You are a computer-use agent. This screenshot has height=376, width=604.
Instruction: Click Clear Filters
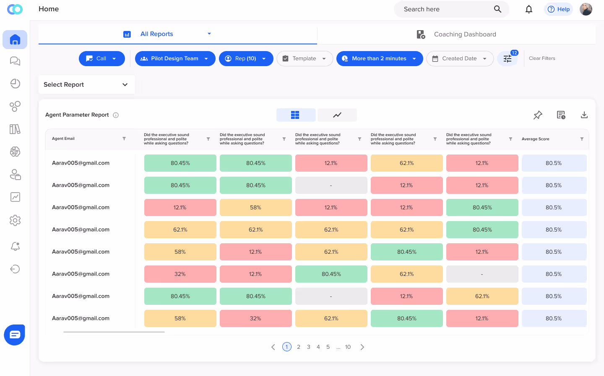[x=542, y=59]
